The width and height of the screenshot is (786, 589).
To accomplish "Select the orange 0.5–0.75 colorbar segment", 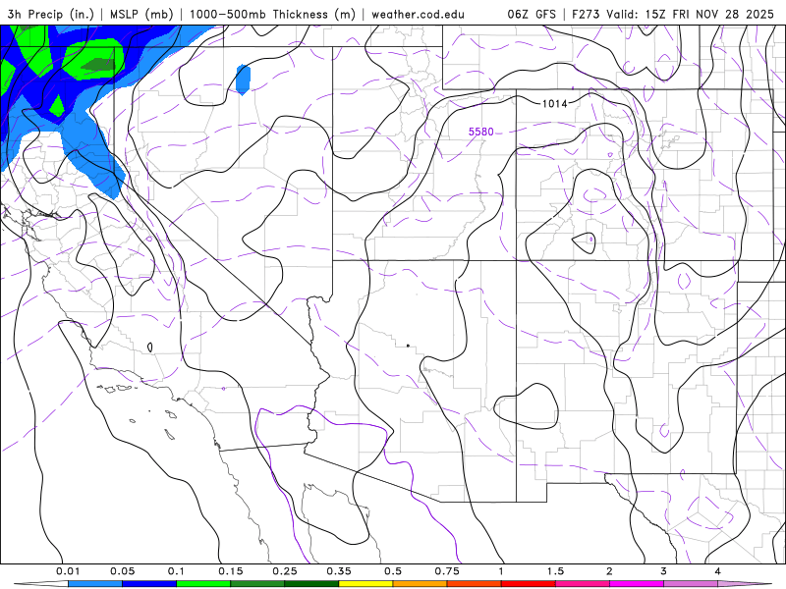I will pyautogui.click(x=421, y=584).
